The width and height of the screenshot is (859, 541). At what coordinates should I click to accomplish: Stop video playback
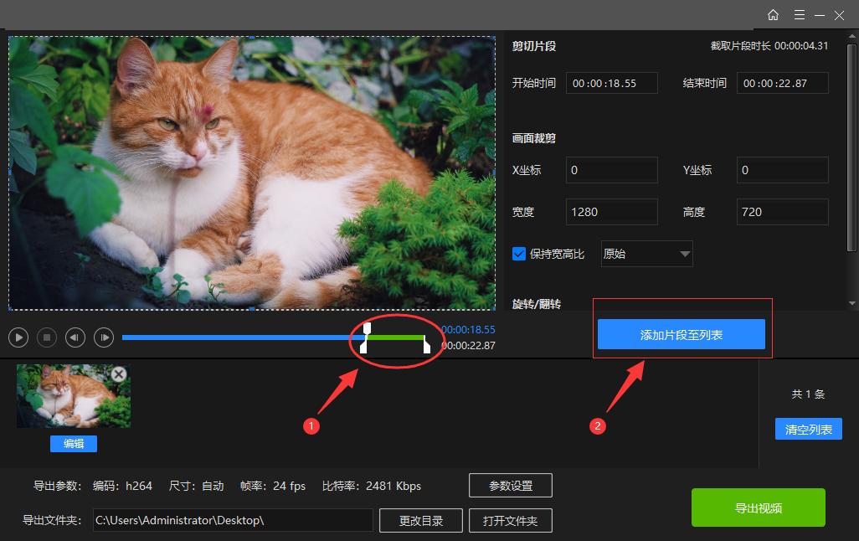point(46,337)
